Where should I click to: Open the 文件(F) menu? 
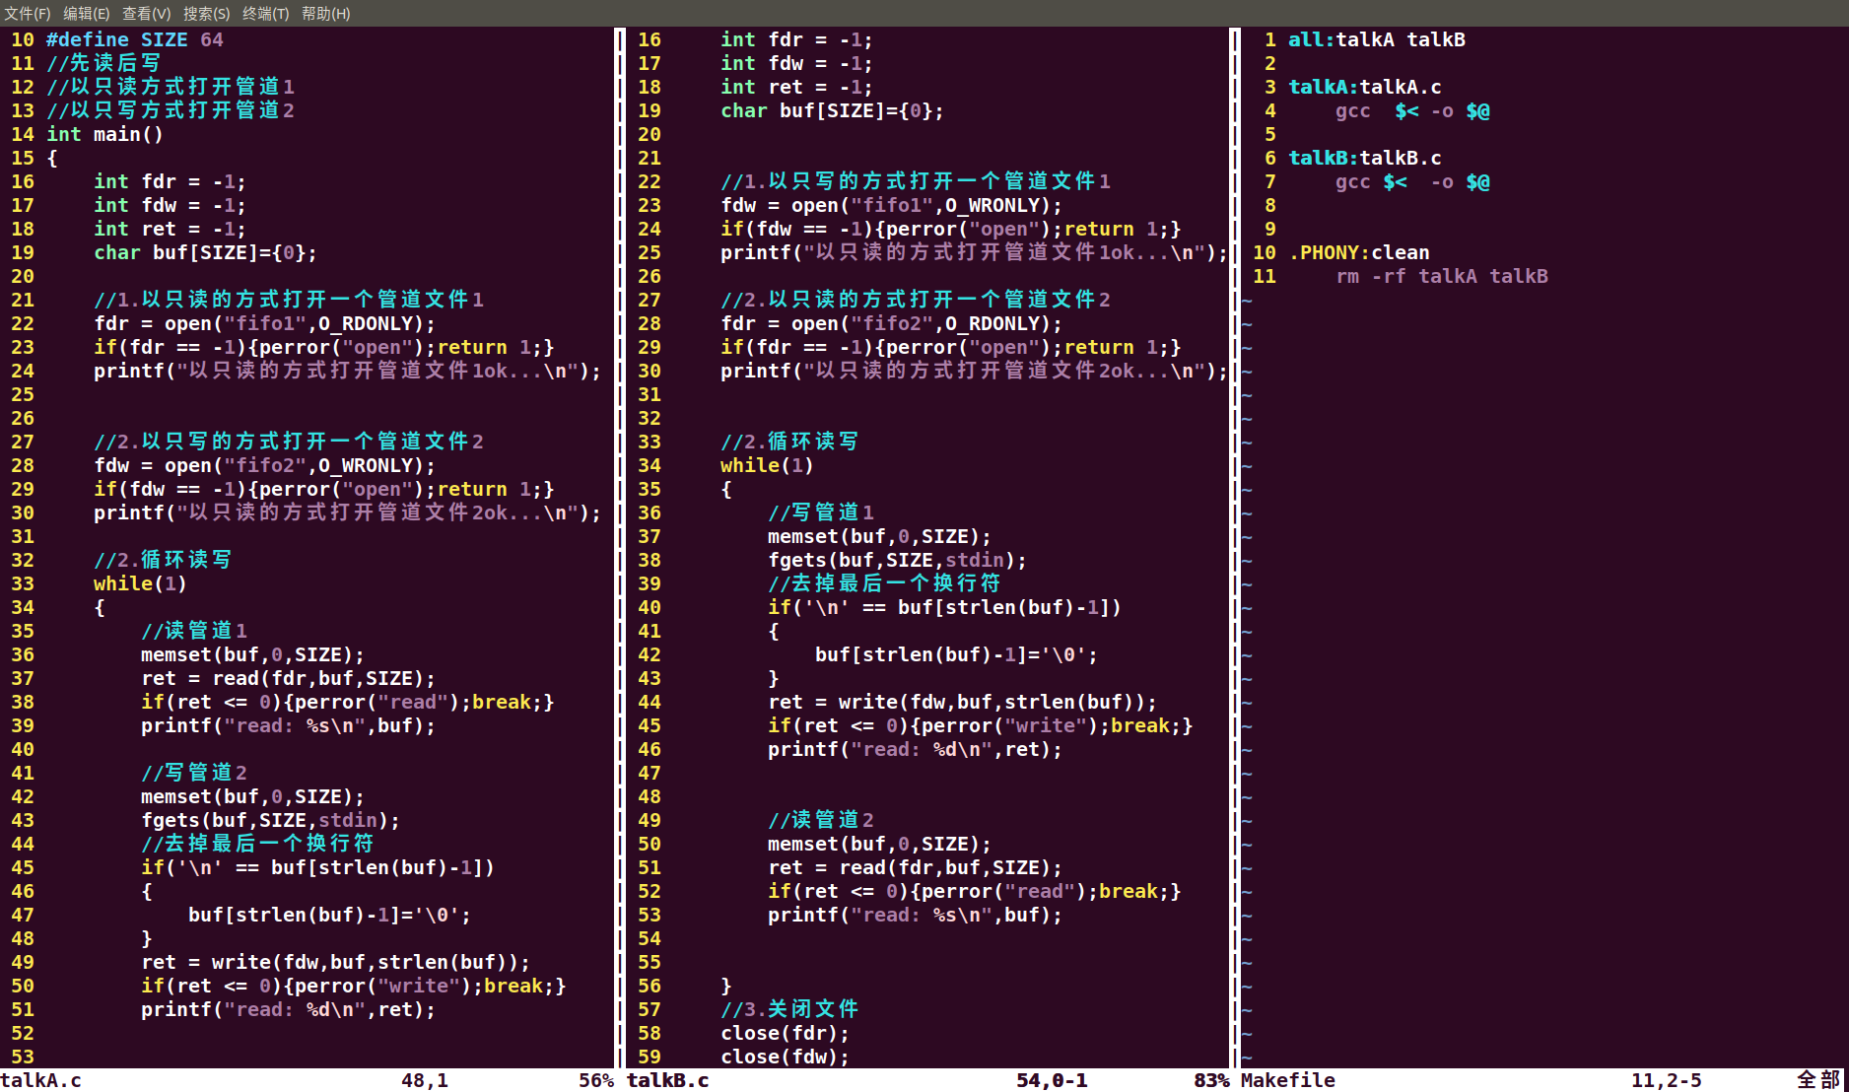click(28, 13)
